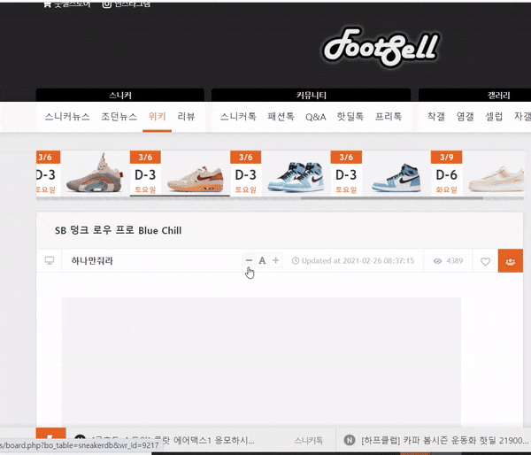Go to 스니커뉴스 tab
531x455 pixels.
(x=67, y=117)
